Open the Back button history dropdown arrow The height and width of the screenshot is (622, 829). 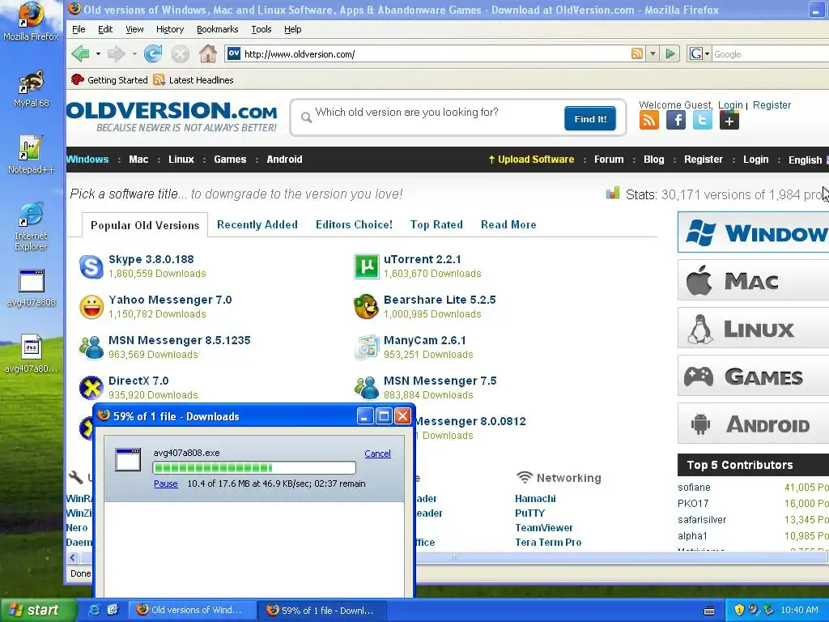(98, 54)
